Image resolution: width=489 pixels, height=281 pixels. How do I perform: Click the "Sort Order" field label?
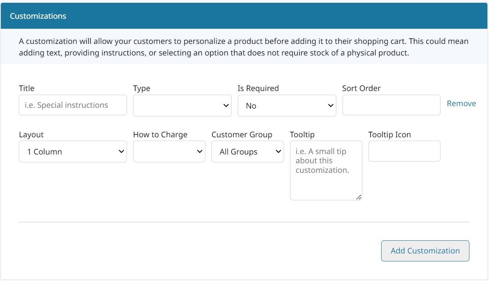(x=361, y=88)
